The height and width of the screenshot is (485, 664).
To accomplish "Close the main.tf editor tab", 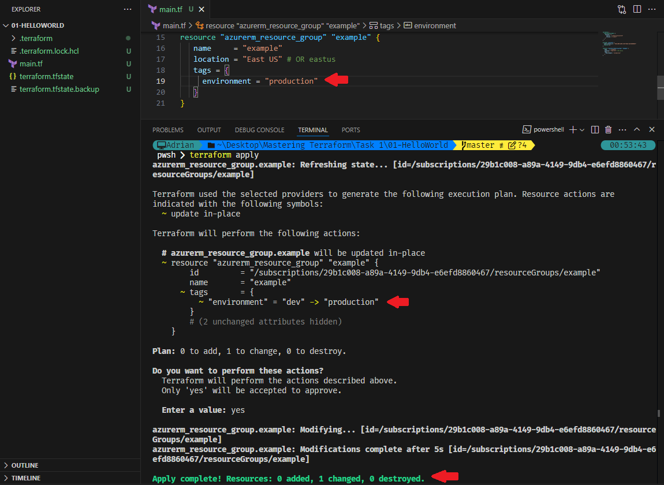I will click(202, 9).
